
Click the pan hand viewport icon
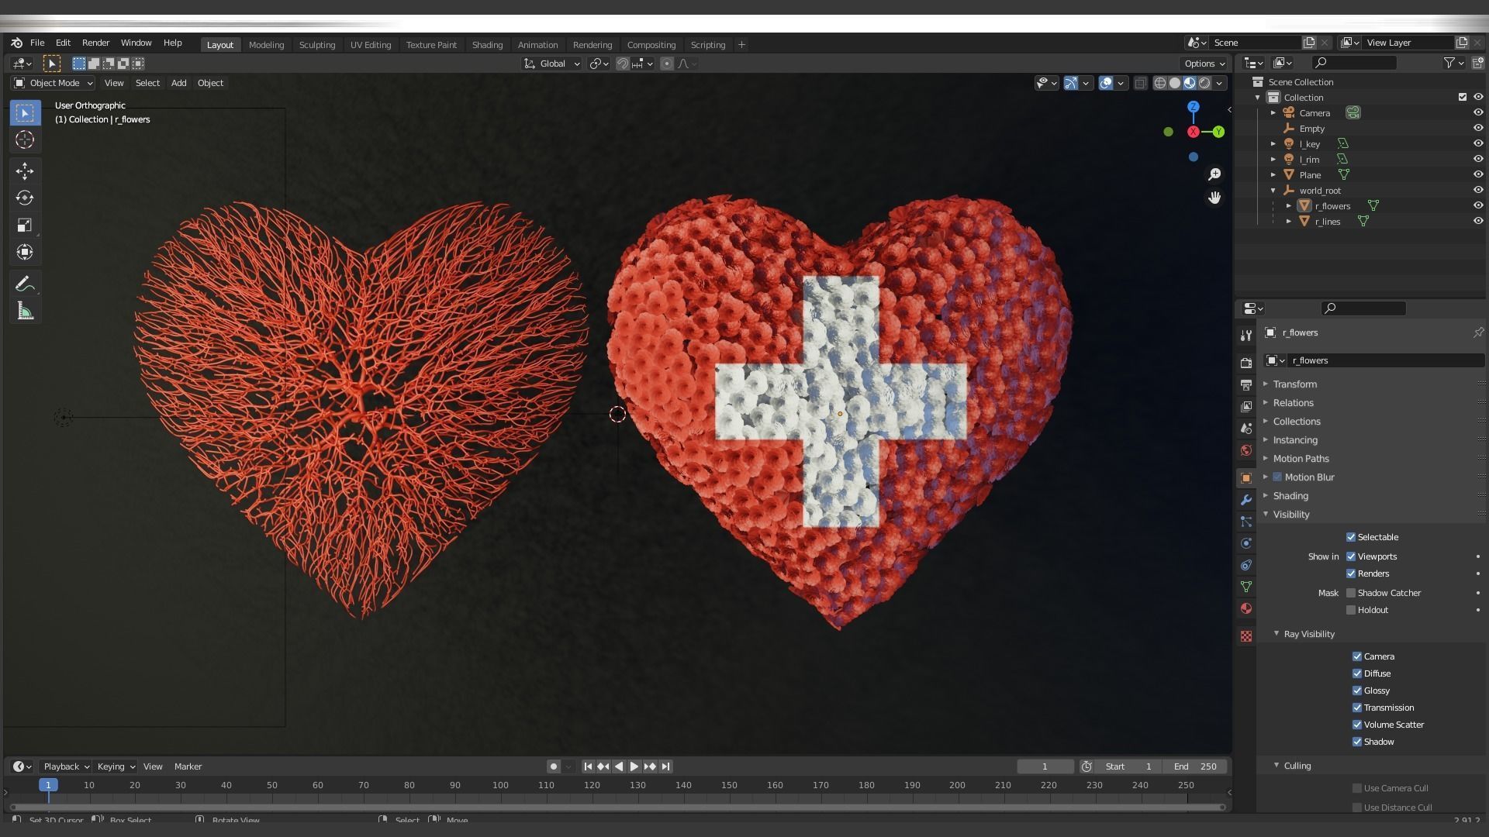click(x=1214, y=198)
